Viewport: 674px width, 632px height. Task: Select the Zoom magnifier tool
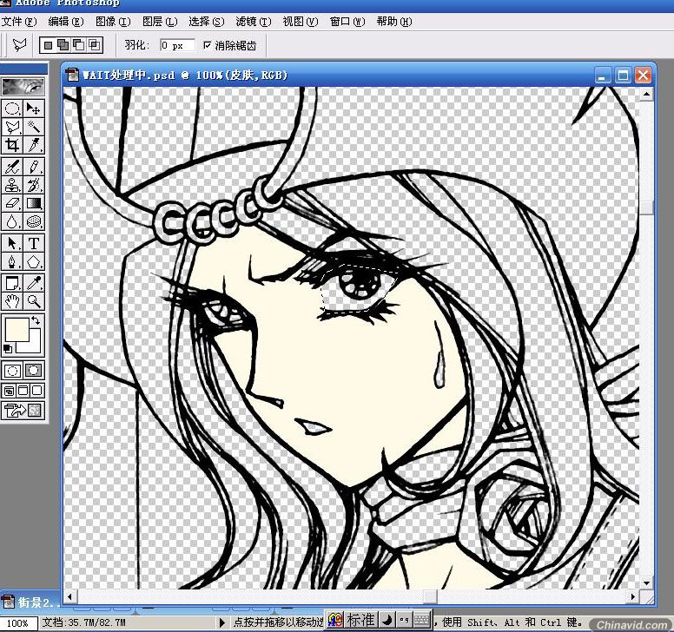tap(34, 300)
